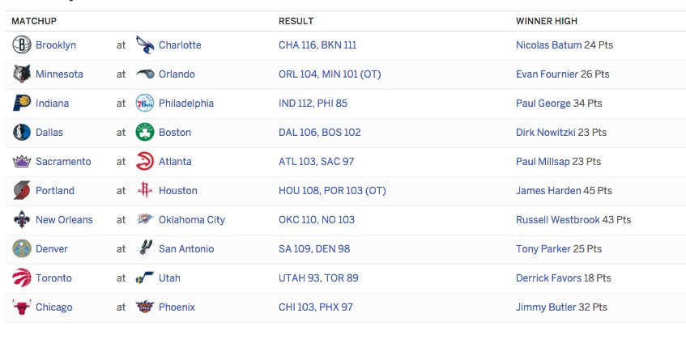Go to the Oklahoma City team page
The image size is (686, 339).
[192, 220]
